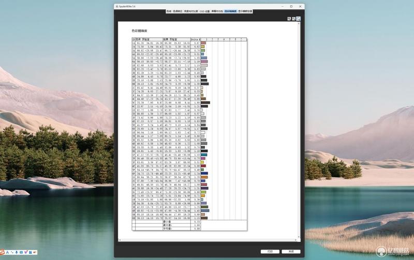Click the 最小值 summary row label
Viewport: 414px width, 260px height.
click(167, 222)
